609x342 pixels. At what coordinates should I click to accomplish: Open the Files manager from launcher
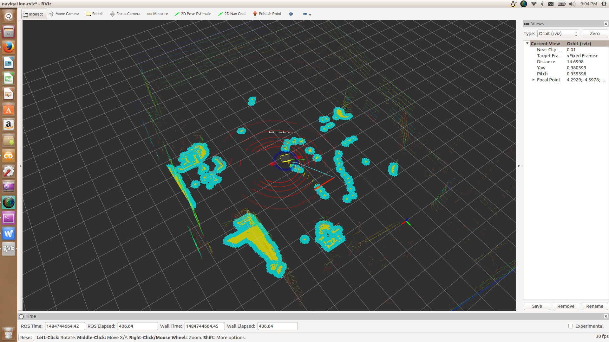[9, 32]
